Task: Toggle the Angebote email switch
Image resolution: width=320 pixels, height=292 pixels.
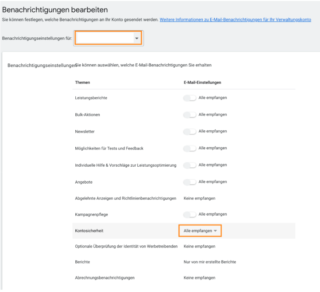Action: point(190,182)
